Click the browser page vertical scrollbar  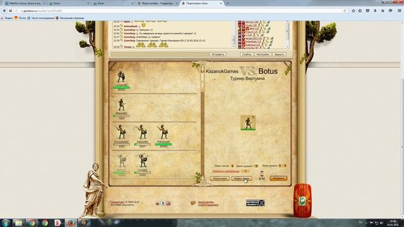point(402,120)
